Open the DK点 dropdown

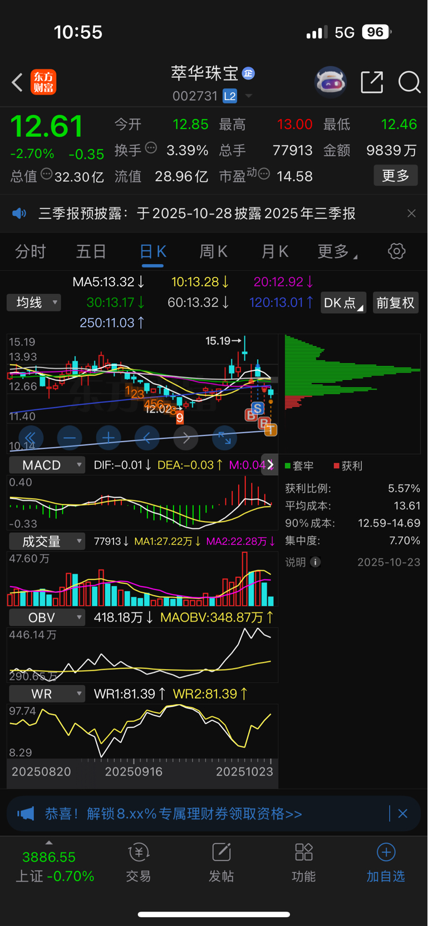[343, 303]
